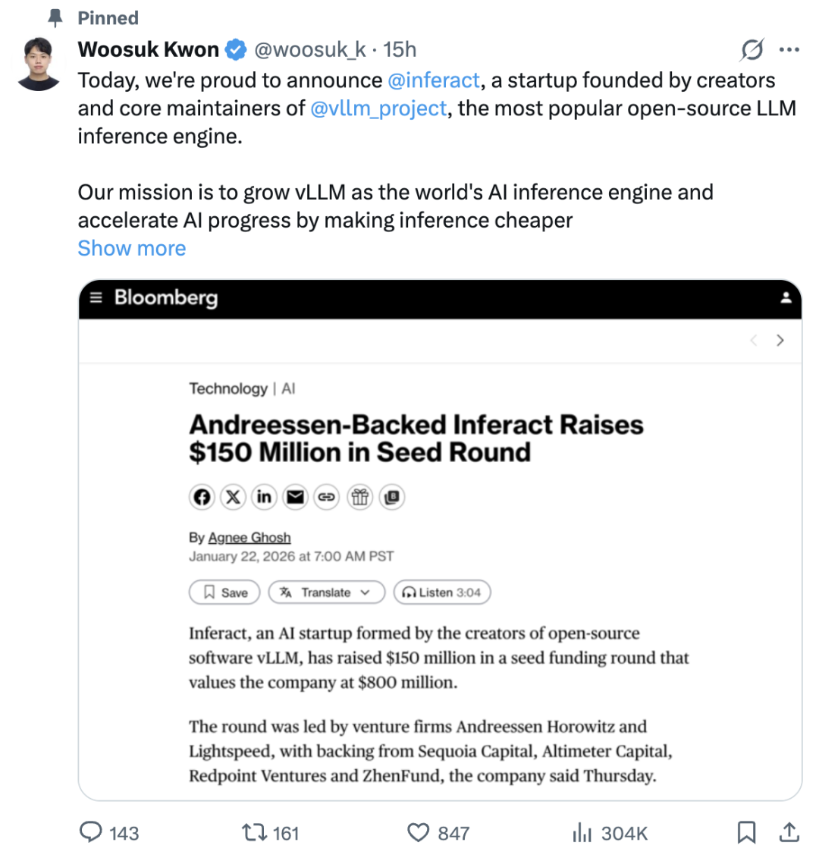Screen dimensions: 819x861
Task: Click the gift article icon
Action: pos(360,497)
